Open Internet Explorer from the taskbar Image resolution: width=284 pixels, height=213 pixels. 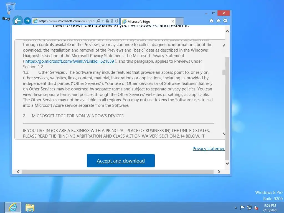click(13, 207)
